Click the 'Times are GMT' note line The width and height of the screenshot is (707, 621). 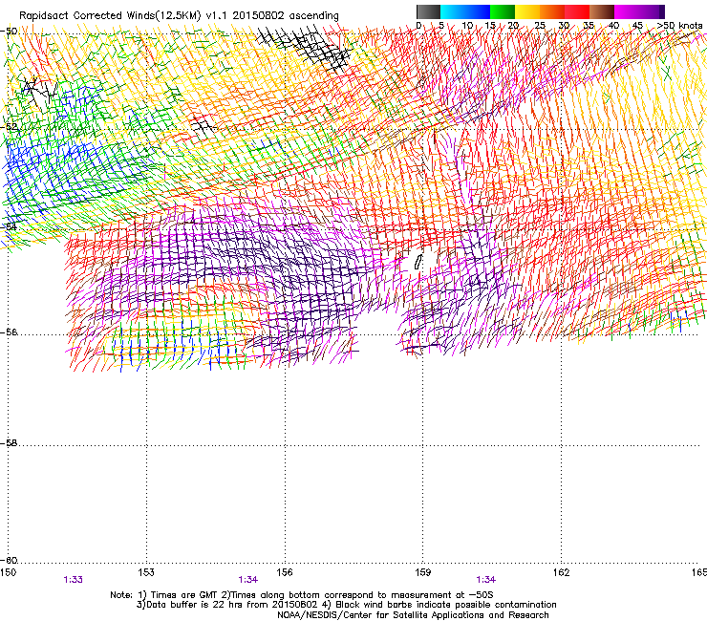click(x=302, y=595)
